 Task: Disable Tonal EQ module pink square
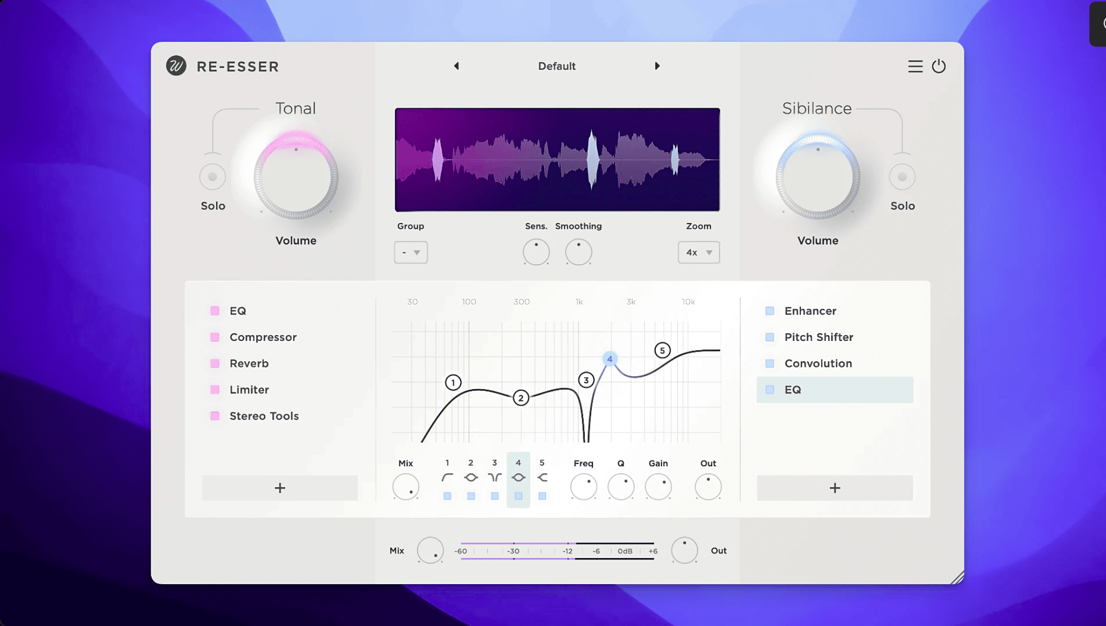(x=215, y=311)
